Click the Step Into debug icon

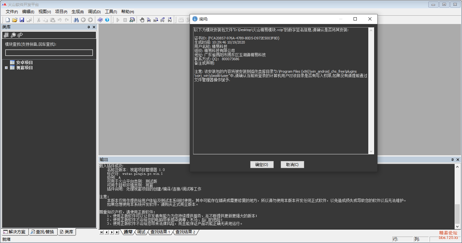pyautogui.click(x=149, y=20)
